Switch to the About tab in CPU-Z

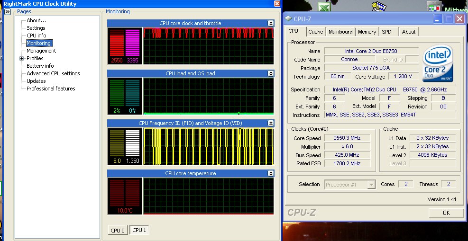pyautogui.click(x=409, y=32)
